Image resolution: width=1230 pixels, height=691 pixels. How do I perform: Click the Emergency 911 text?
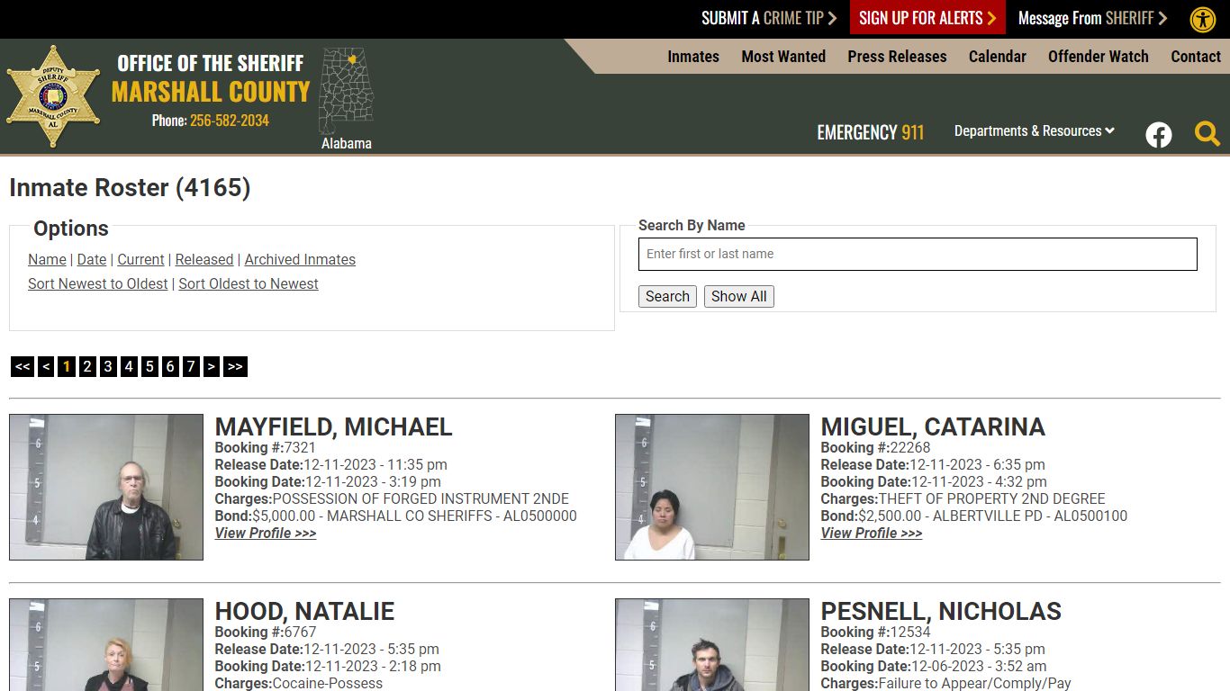(871, 133)
